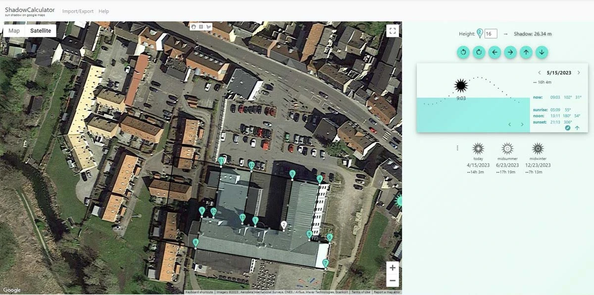The image size is (594, 295).
Task: Toggle fullscreen map view
Action: tap(393, 31)
